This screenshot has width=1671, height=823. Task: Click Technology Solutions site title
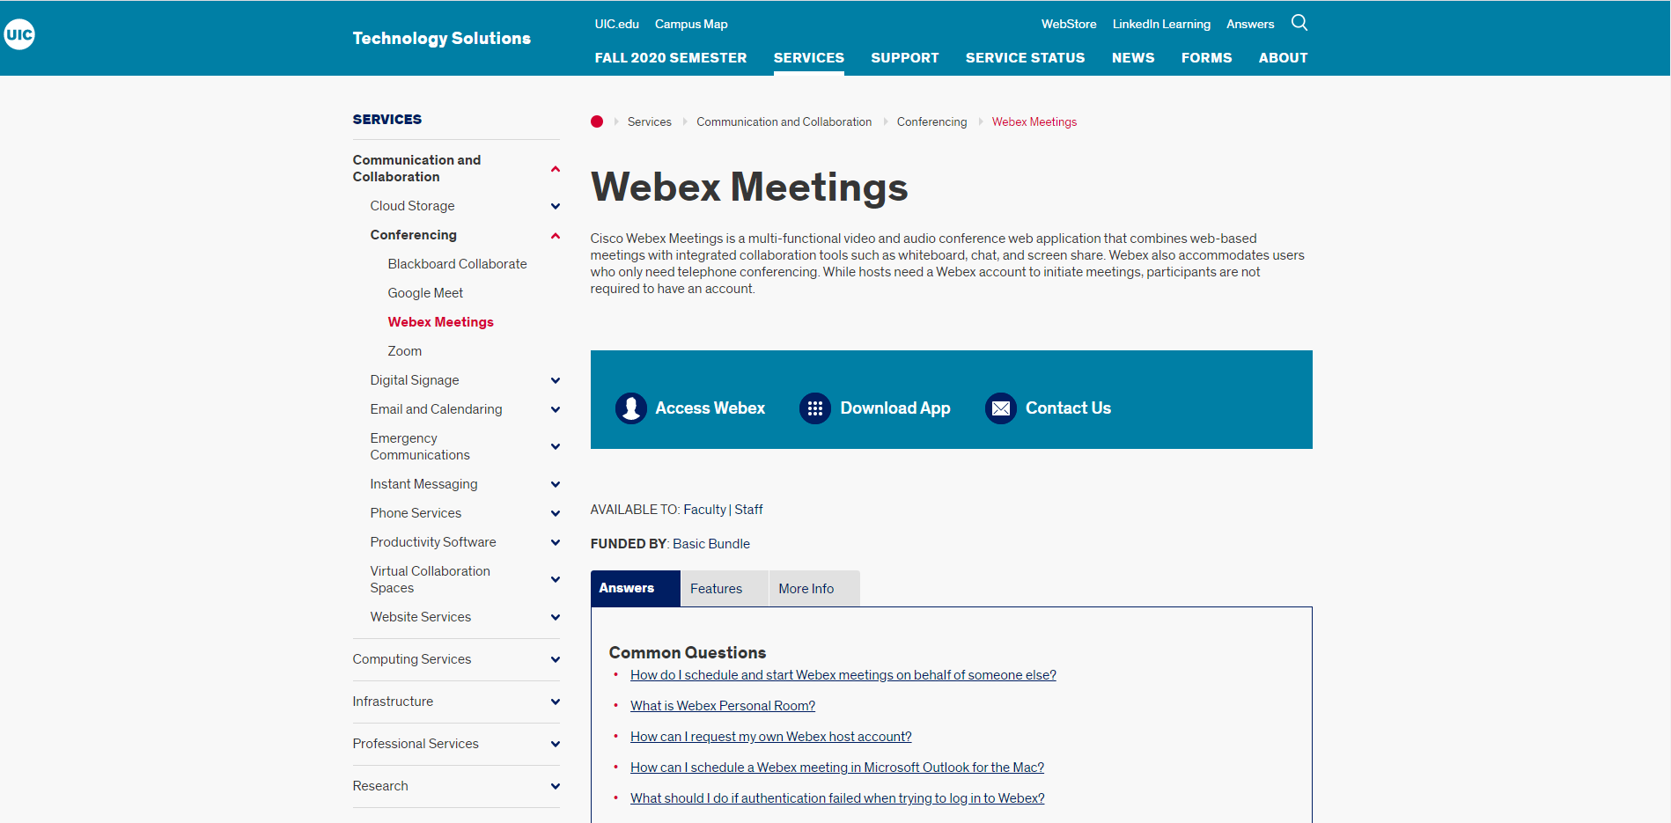[442, 38]
